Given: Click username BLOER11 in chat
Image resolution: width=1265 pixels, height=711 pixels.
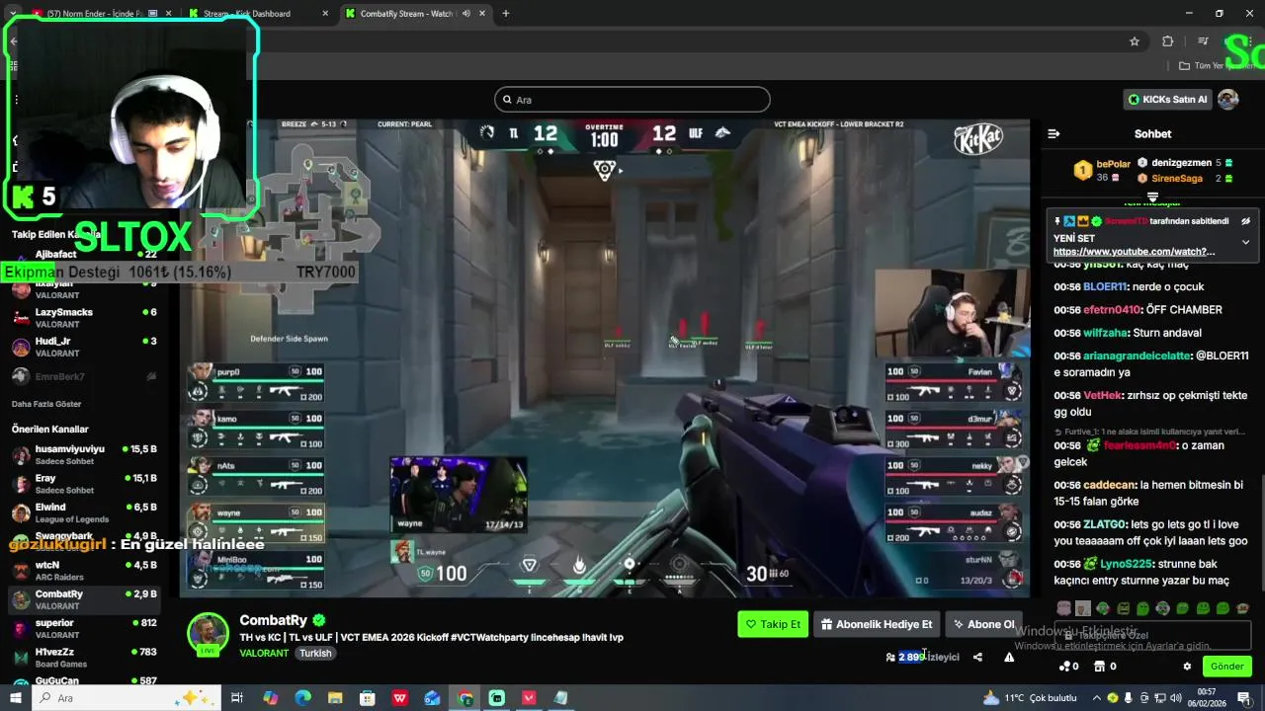Looking at the screenshot, I should click(1105, 287).
